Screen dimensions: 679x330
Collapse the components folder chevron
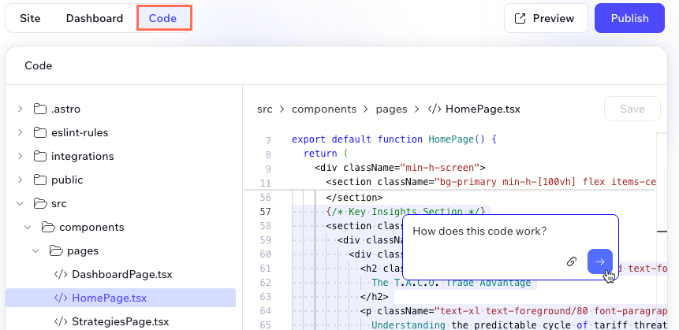pyautogui.click(x=28, y=227)
